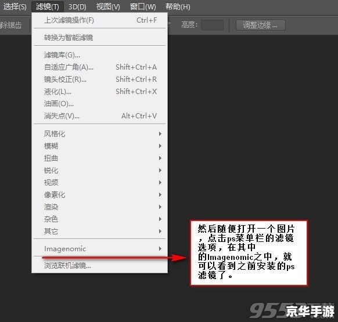
Task: Open 消失点(V)... vanishing point
Action: (x=99, y=116)
